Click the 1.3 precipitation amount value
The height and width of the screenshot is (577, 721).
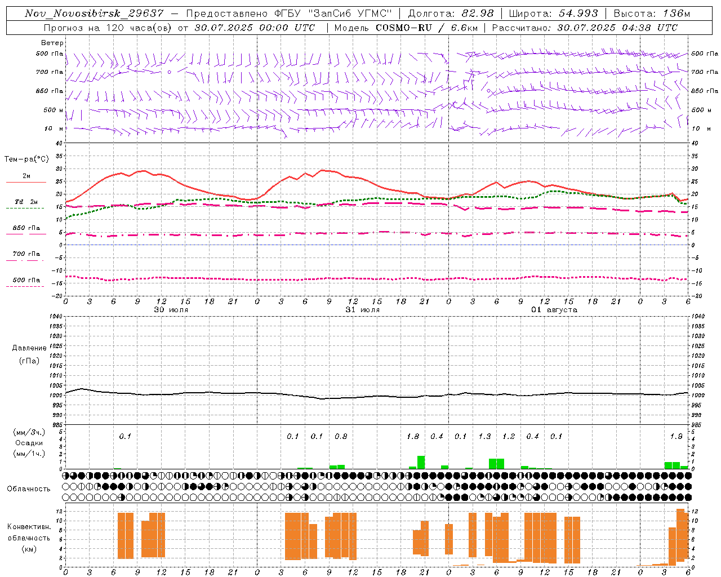[484, 436]
